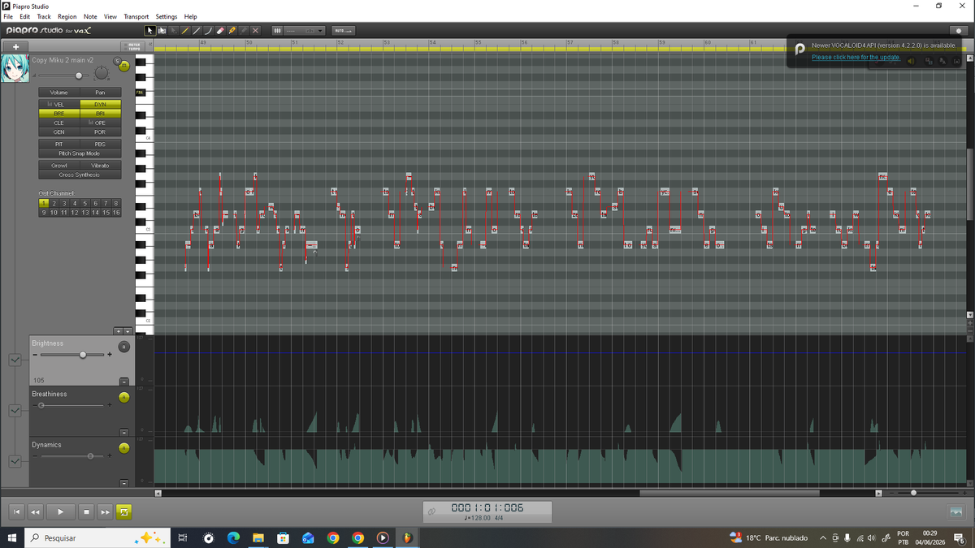Start playback with play button
The height and width of the screenshot is (548, 975).
point(60,511)
